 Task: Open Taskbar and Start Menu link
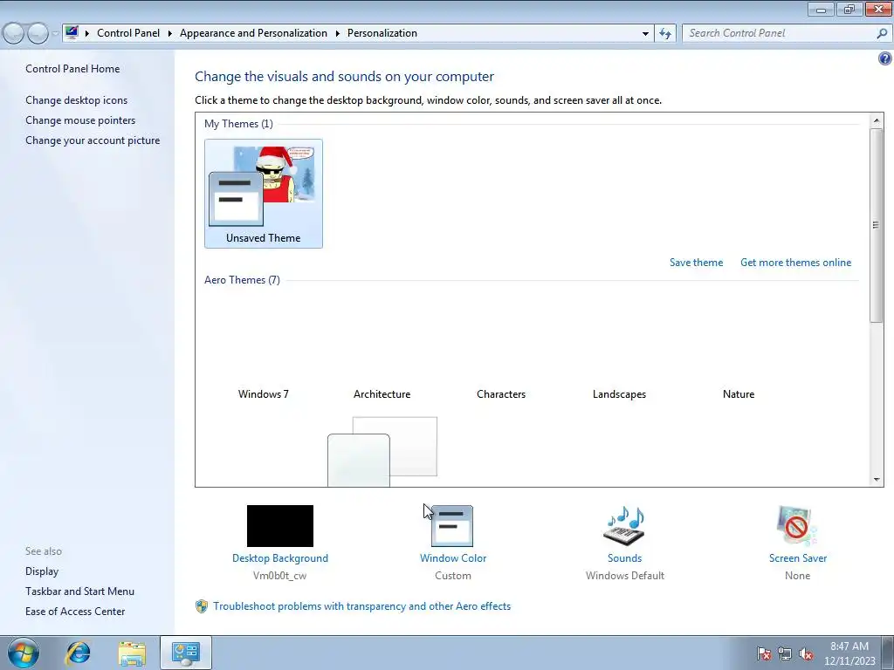pos(79,591)
